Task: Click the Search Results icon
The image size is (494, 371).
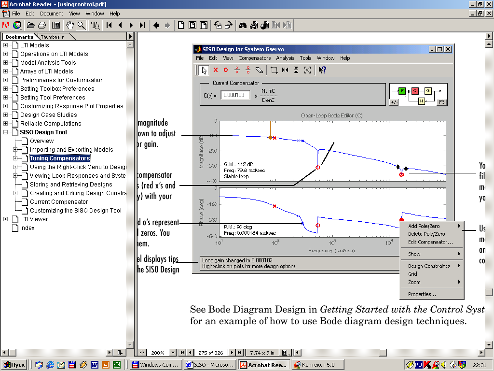Action: point(265,25)
